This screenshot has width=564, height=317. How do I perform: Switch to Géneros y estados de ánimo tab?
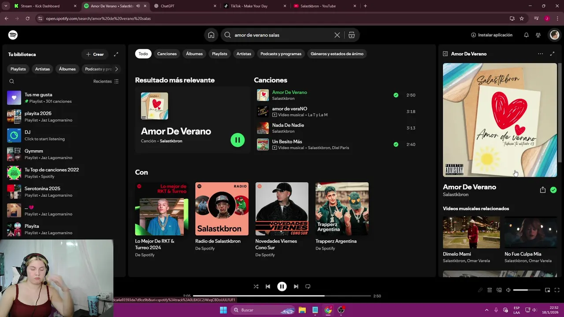coord(337,54)
